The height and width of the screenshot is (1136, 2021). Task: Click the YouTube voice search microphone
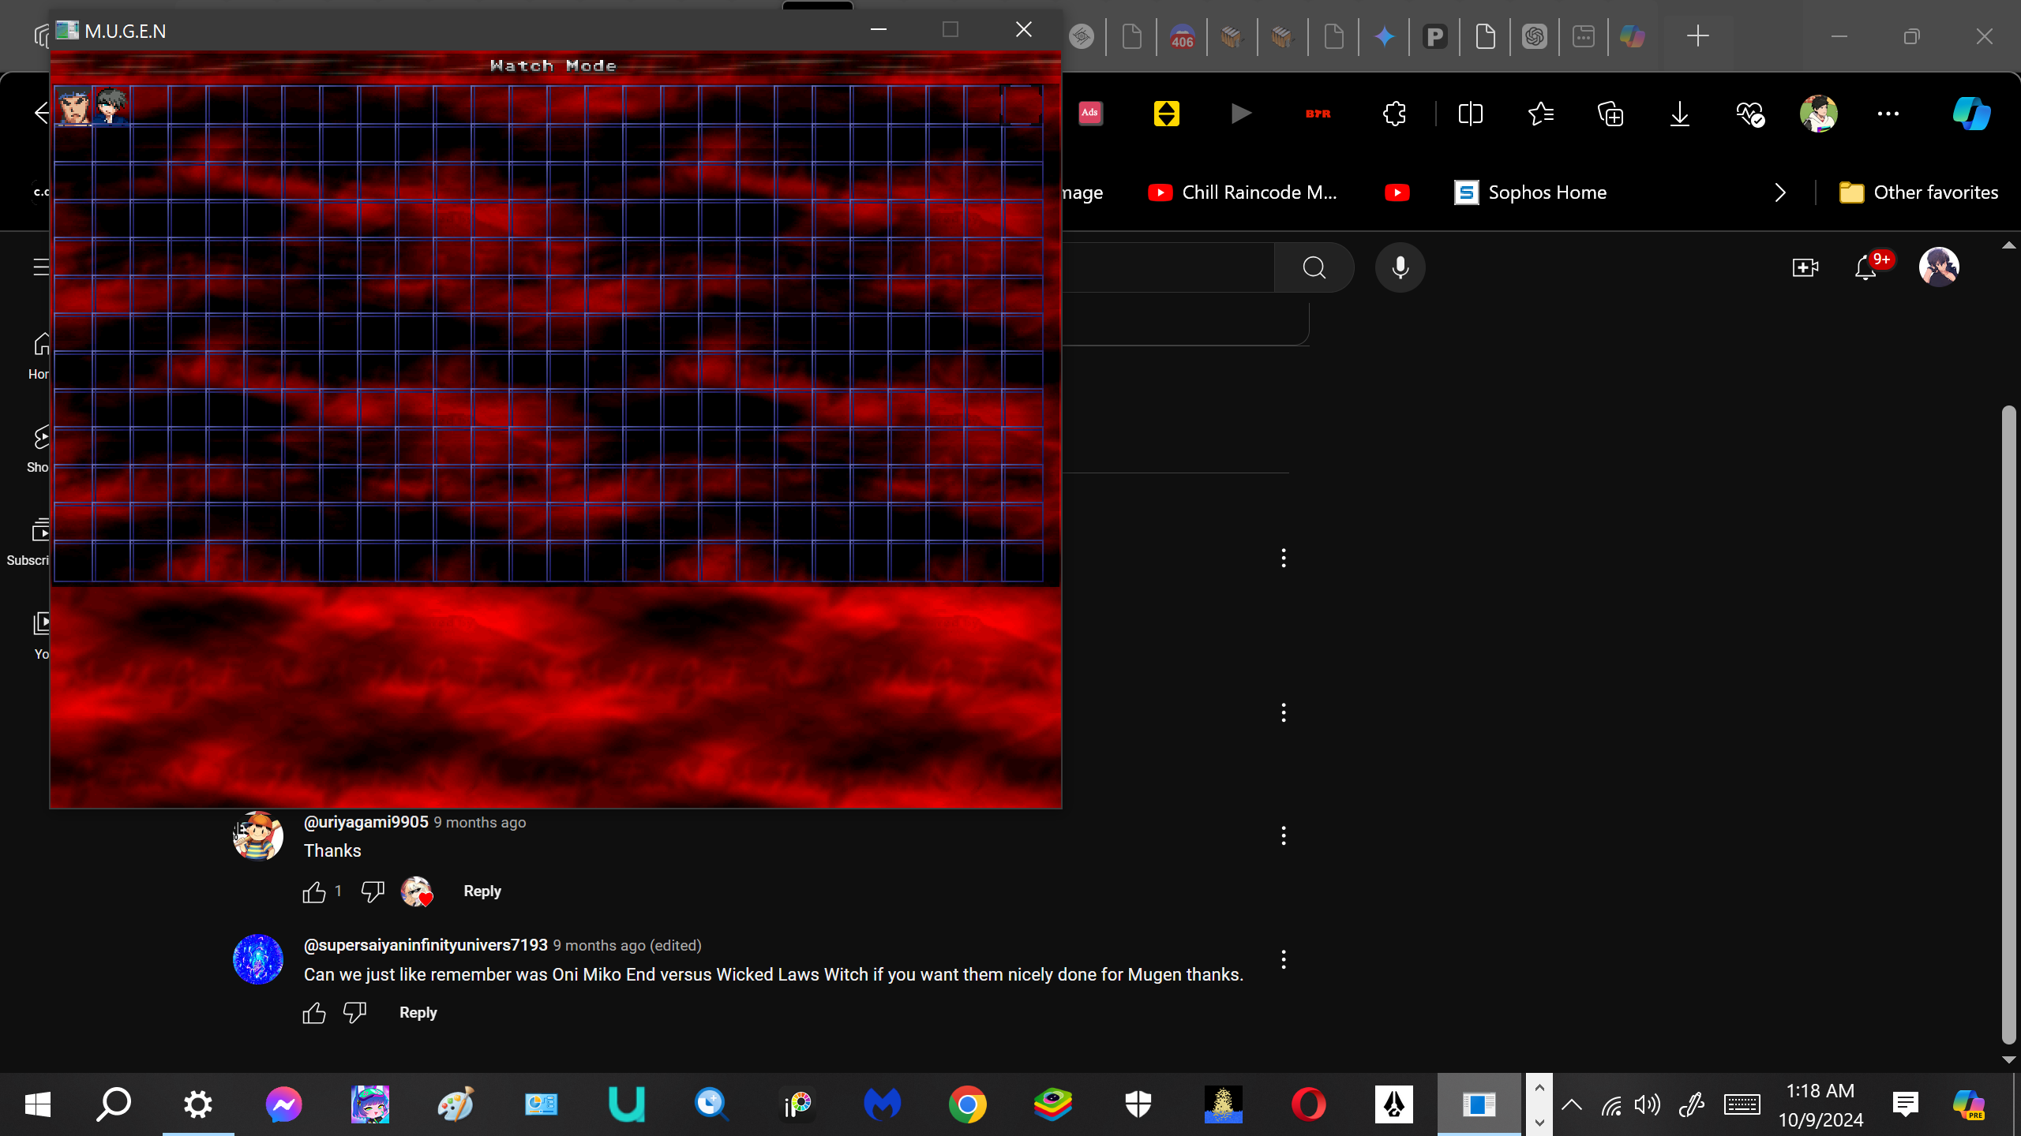(x=1400, y=267)
